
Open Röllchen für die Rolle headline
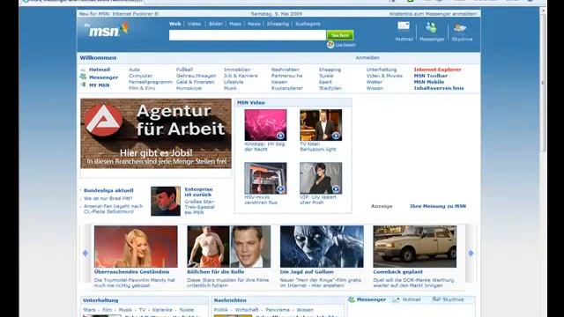[215, 272]
